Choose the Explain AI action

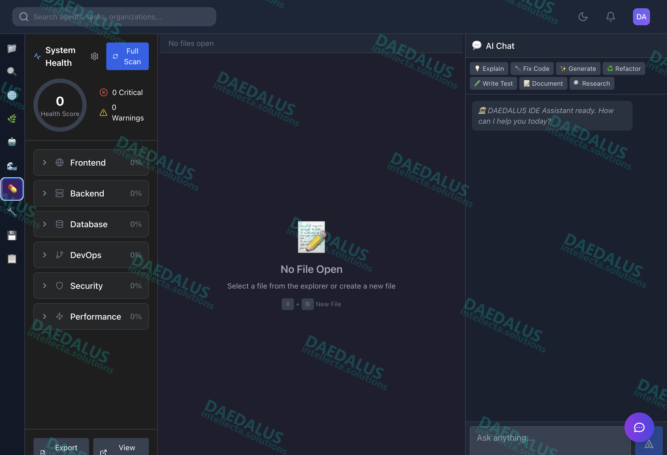(x=489, y=68)
